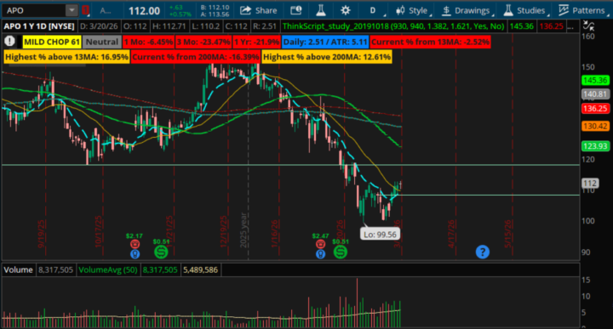
Task: Click the 4/17/26 expiration date marker
Action: point(451,234)
